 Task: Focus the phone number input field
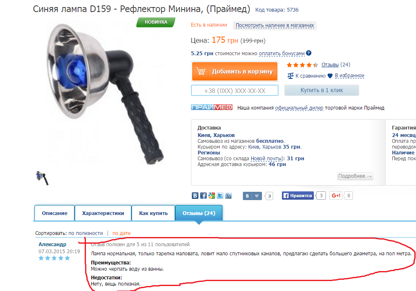[235, 90]
